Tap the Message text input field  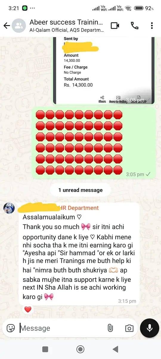(61, 328)
